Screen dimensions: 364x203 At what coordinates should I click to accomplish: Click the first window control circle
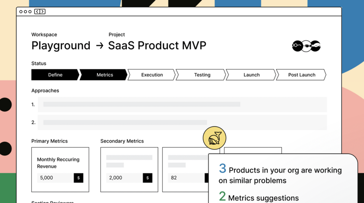pos(21,12)
